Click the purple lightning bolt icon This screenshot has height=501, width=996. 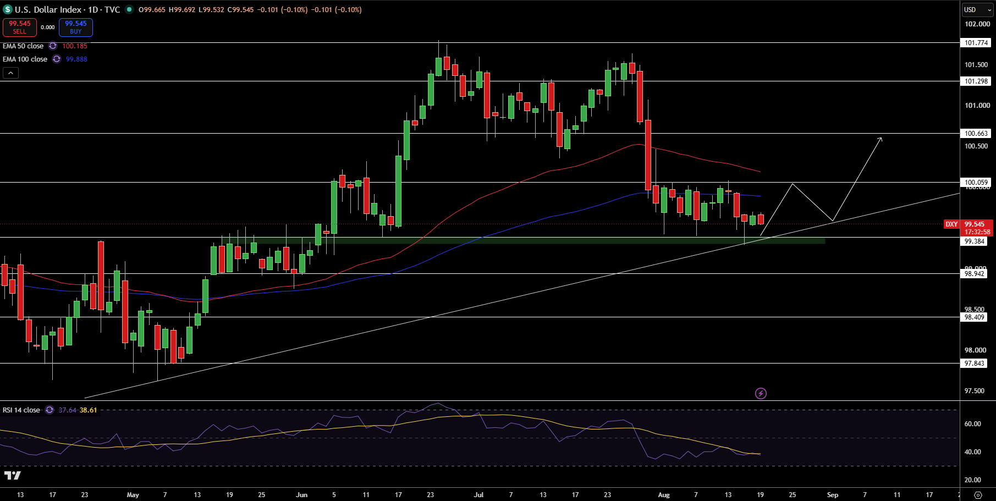761,393
